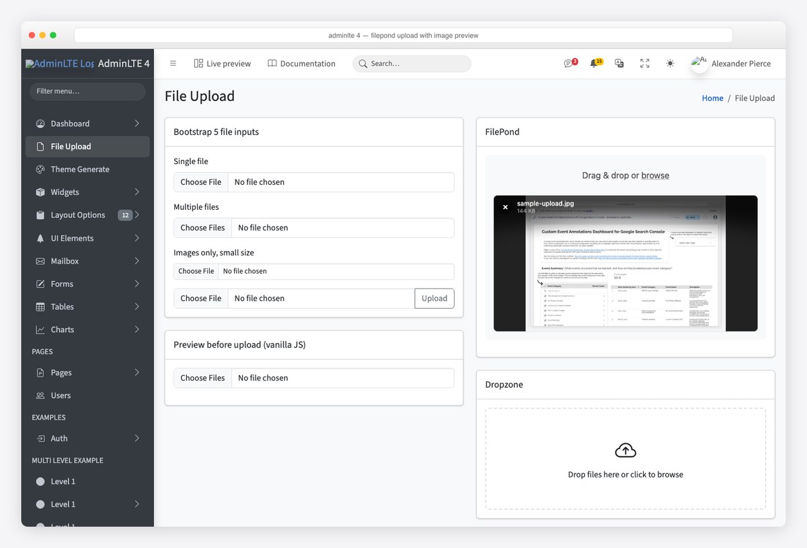Click the Dashboard speedometer icon

[40, 124]
